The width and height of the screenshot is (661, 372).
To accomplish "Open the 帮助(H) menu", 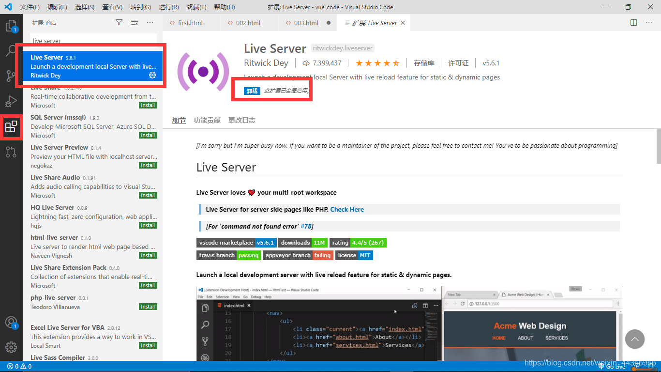I will [224, 7].
